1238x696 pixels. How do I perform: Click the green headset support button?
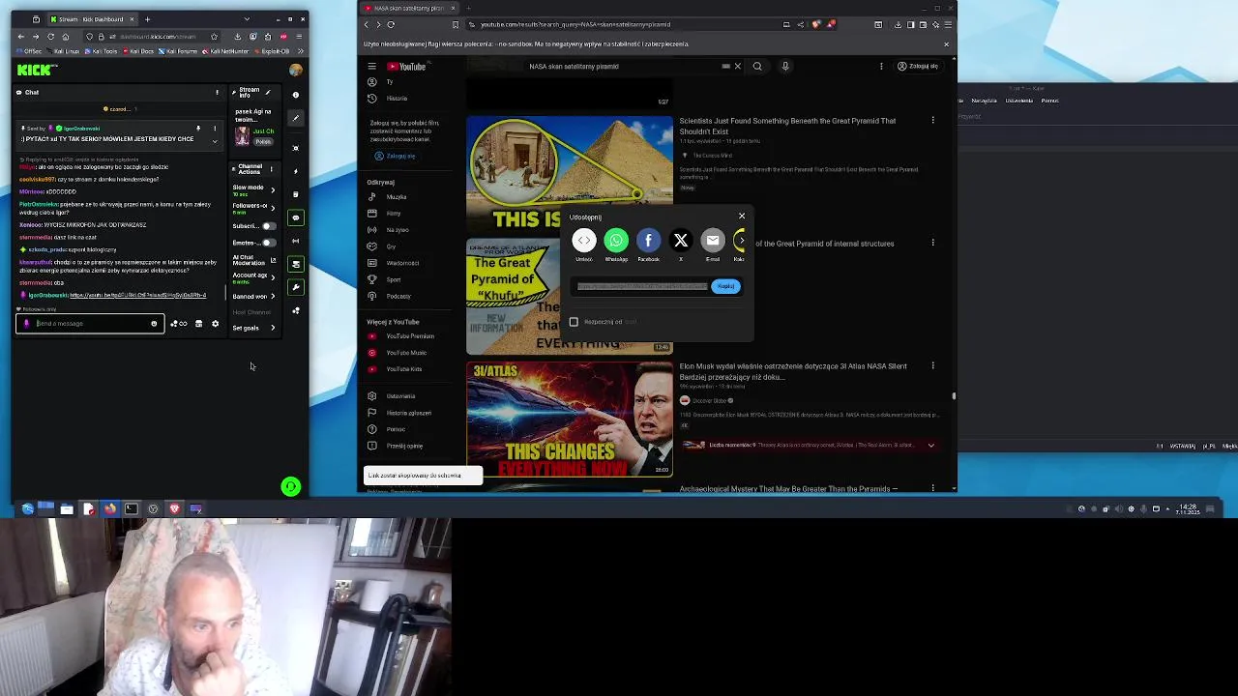(290, 486)
